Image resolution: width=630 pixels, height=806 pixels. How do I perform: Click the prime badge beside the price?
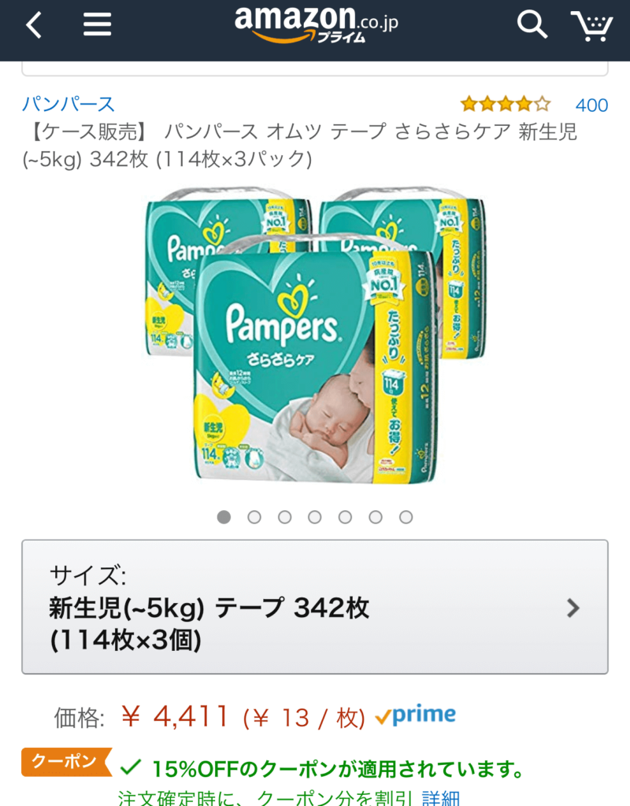click(x=415, y=715)
